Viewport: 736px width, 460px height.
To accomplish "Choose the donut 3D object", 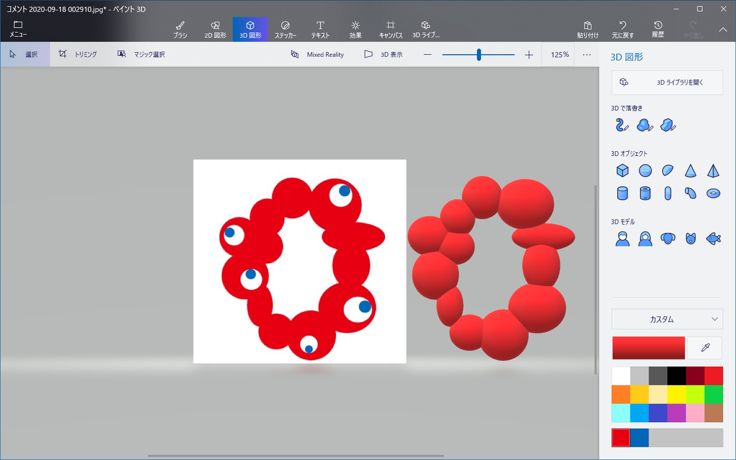I will 713,193.
